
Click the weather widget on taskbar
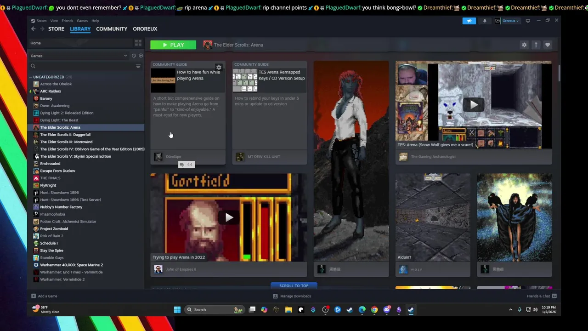(45, 309)
